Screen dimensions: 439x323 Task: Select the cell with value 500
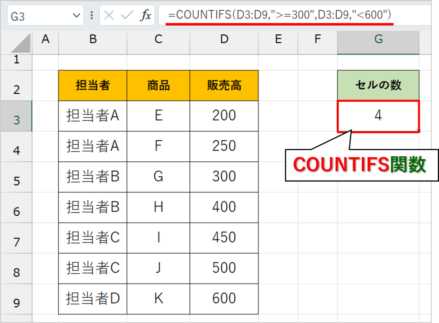(x=224, y=268)
